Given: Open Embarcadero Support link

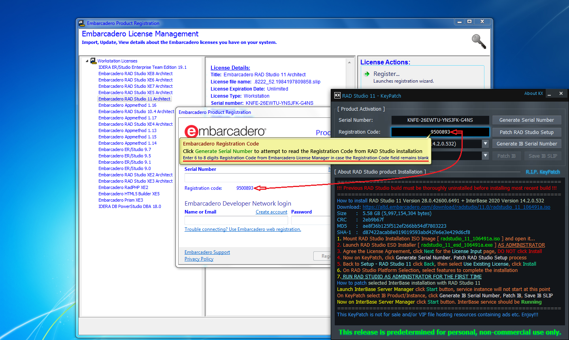Looking at the screenshot, I should click(x=207, y=252).
